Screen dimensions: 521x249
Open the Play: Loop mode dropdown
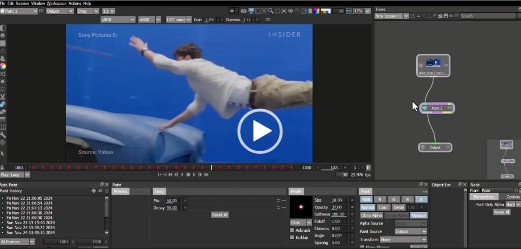coord(15,174)
